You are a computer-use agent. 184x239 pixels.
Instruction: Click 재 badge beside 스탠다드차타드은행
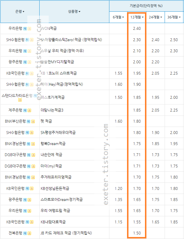[35, 96]
